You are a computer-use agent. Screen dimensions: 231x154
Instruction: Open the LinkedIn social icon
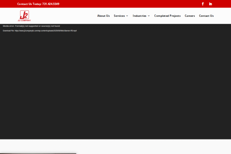(x=211, y=4)
